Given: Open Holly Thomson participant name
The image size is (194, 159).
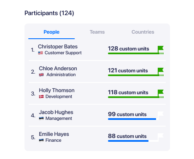Looking at the screenshot, I should 57,90.
